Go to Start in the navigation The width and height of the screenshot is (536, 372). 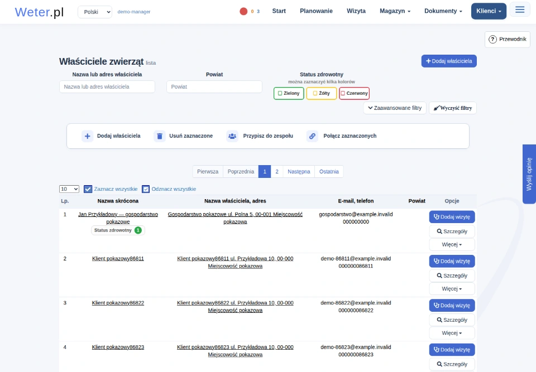[279, 11]
